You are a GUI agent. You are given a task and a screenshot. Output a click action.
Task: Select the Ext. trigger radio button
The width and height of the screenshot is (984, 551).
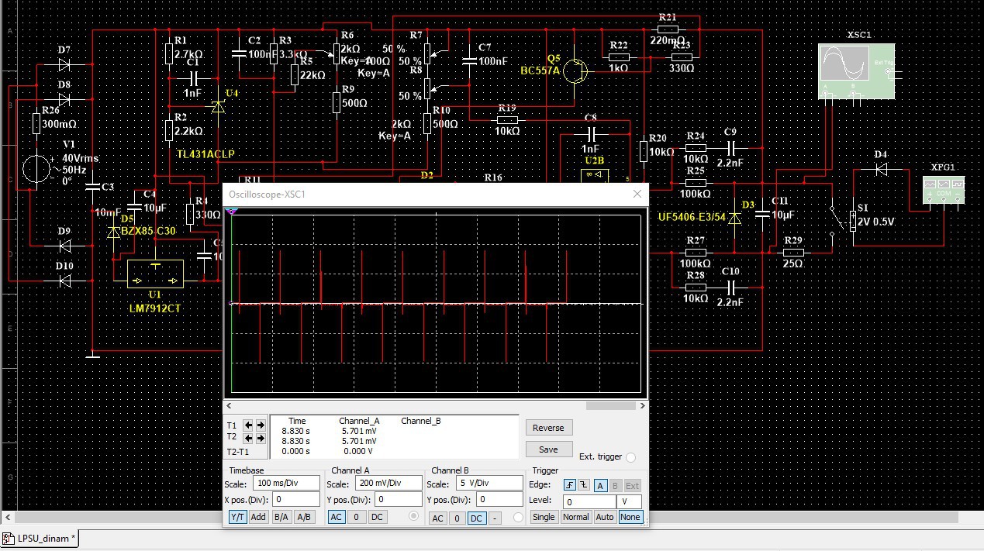click(x=630, y=457)
